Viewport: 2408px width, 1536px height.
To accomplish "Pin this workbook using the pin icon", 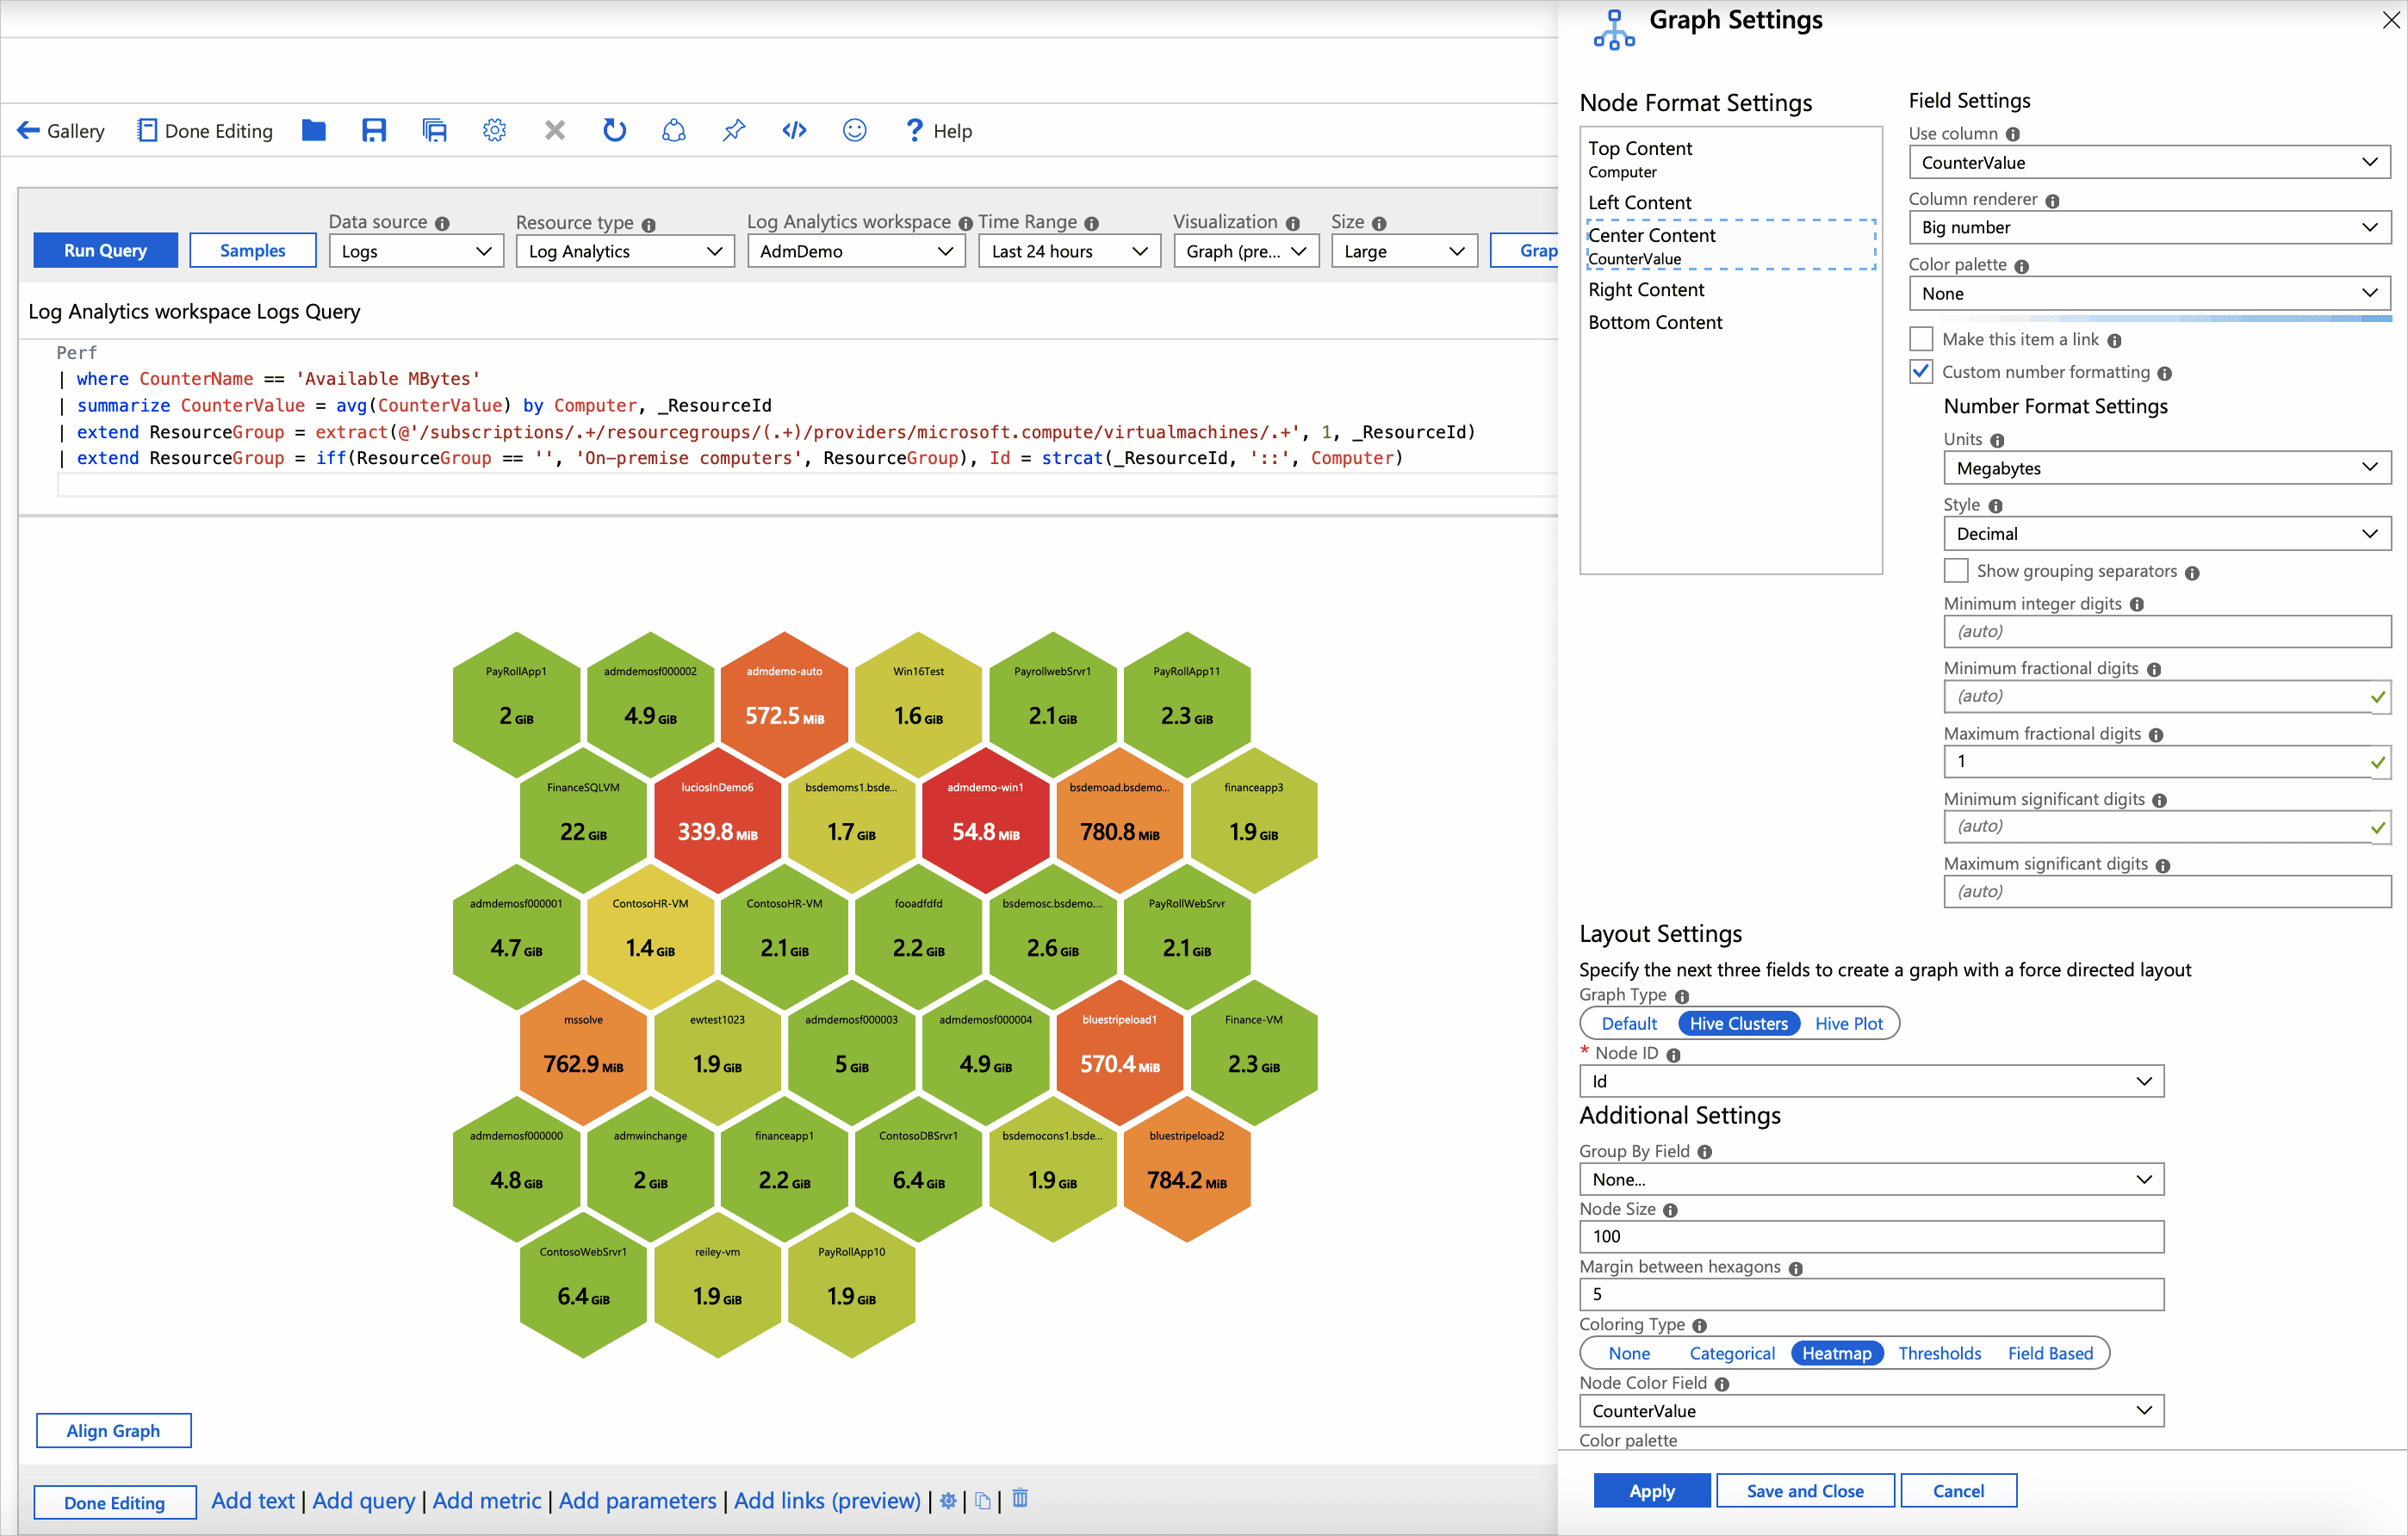I will 734,130.
